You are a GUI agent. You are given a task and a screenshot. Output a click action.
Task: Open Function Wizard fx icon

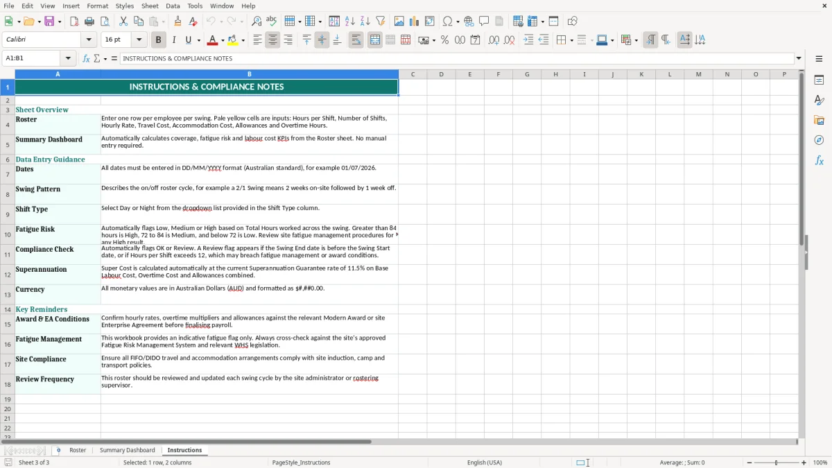click(86, 59)
